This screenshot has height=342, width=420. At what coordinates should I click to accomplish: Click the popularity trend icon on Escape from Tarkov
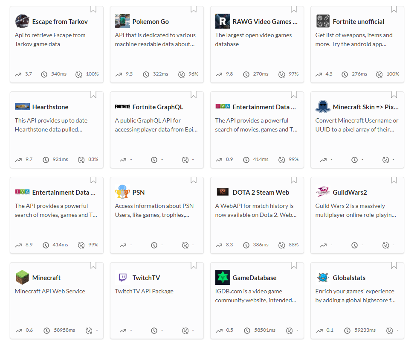pos(18,74)
